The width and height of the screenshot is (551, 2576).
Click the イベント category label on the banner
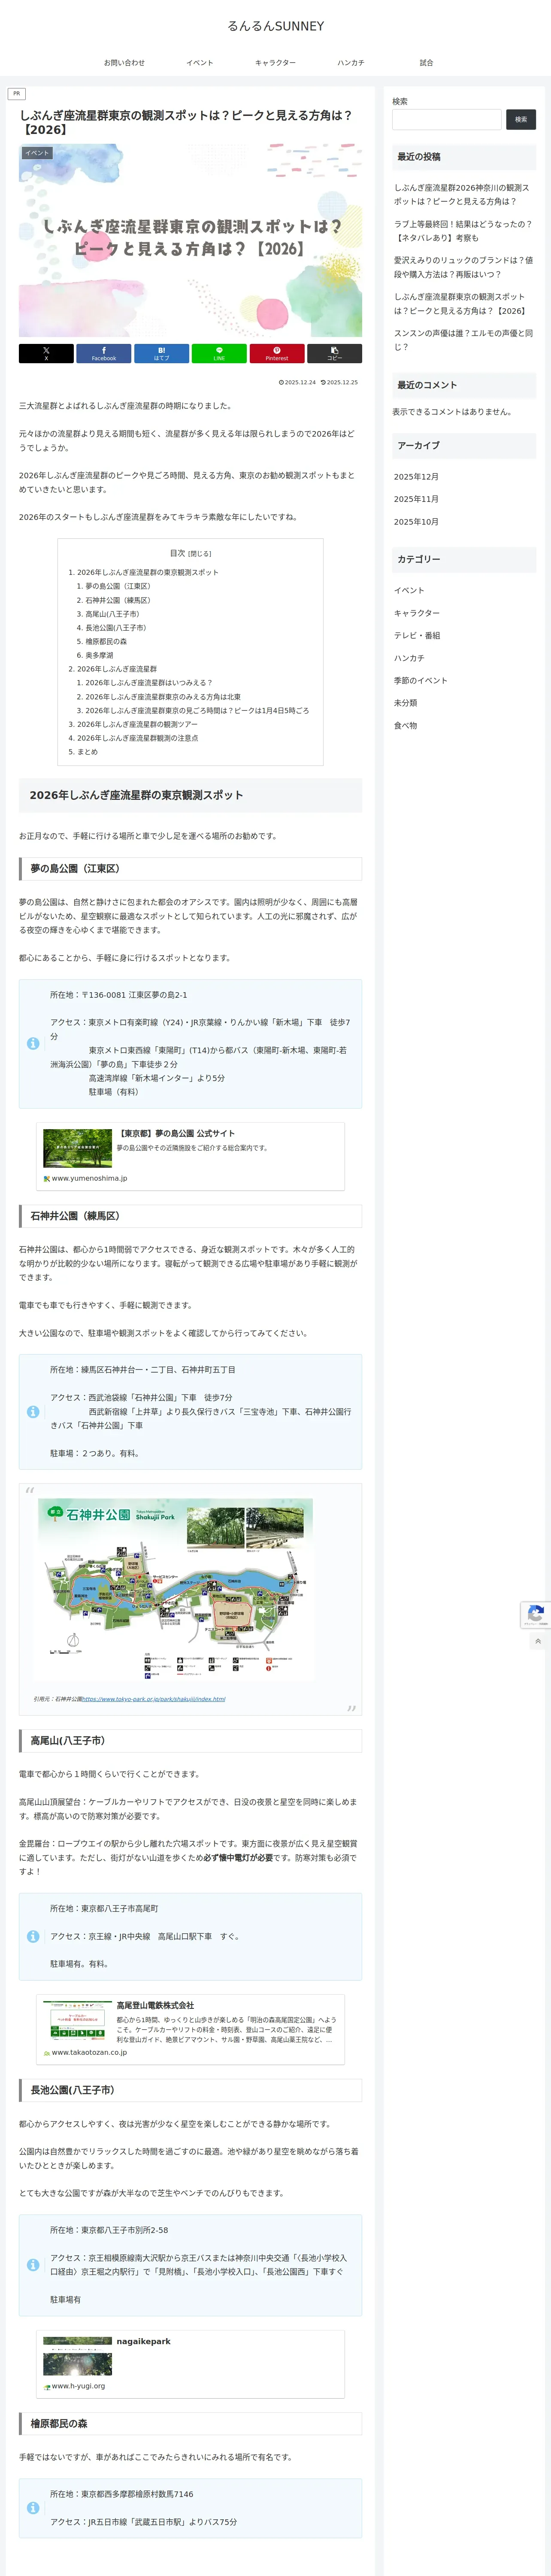coord(37,153)
